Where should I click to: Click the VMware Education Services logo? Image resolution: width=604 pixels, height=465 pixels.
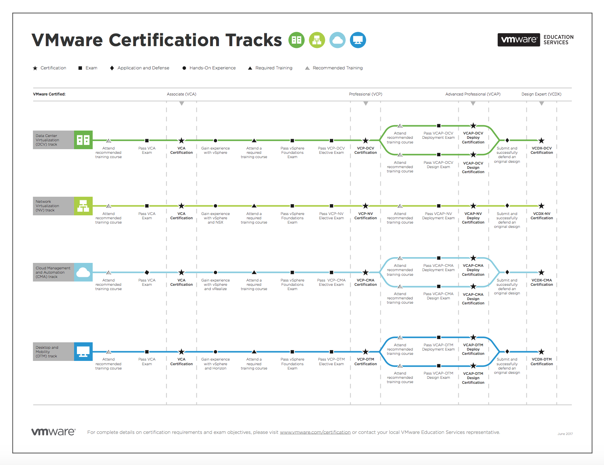pos(536,40)
